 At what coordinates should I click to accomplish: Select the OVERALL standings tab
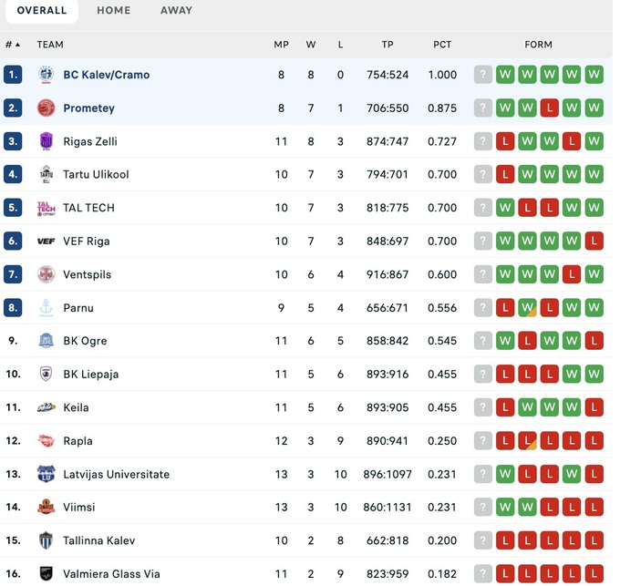pyautogui.click(x=42, y=11)
